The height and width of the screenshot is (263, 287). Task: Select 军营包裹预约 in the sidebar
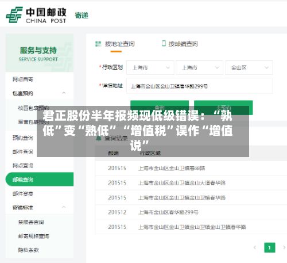click(33, 122)
